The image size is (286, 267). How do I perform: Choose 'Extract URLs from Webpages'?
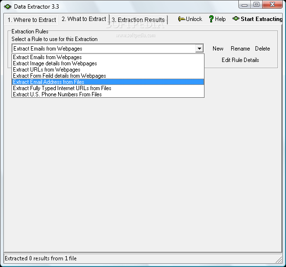(x=108, y=70)
